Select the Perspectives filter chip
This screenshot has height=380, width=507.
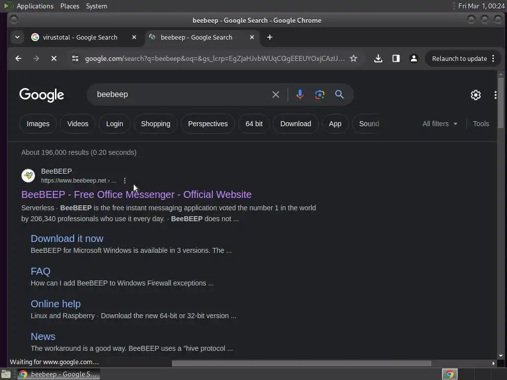[208, 124]
